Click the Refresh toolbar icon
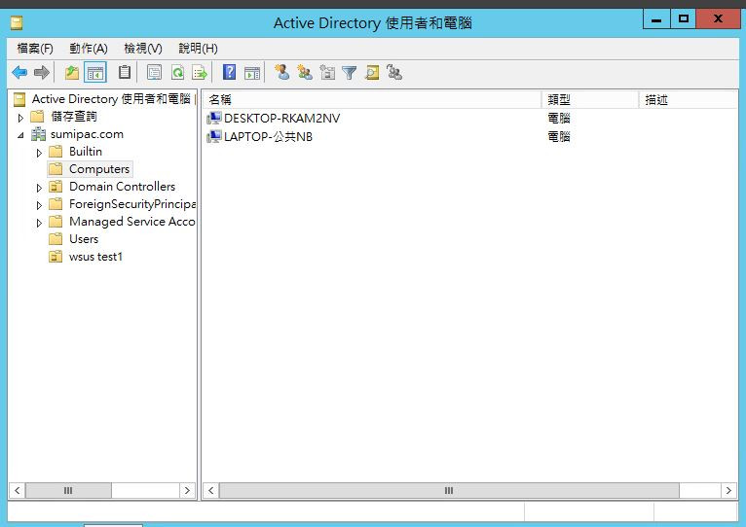This screenshot has height=527, width=746. pos(177,73)
